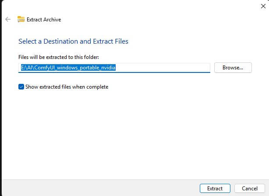
Task: Click the Extract button
Action: coord(215,188)
